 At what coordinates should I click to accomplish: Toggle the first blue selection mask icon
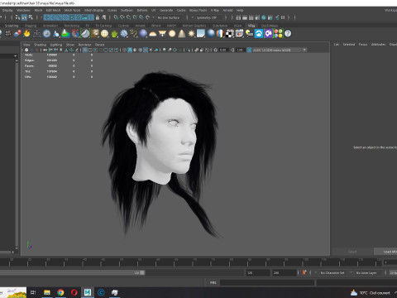(46, 17)
